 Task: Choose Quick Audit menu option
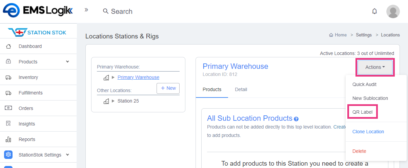[364, 84]
